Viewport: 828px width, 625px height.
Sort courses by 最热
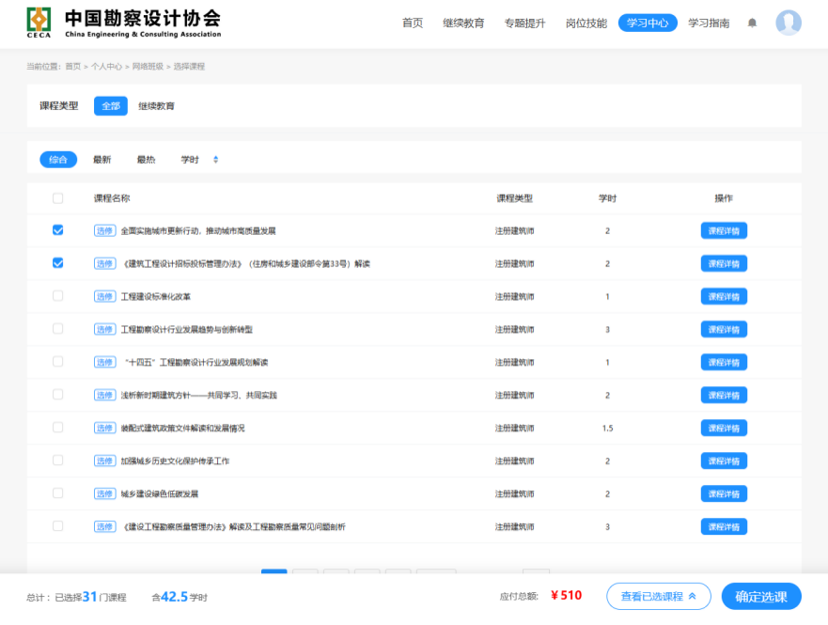pos(147,160)
